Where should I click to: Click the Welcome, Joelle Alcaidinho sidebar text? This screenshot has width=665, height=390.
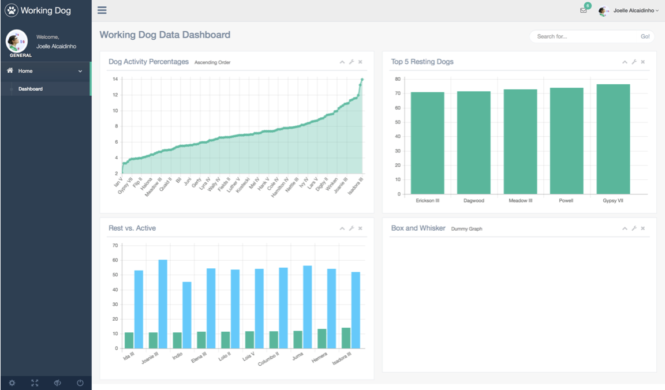pos(56,42)
